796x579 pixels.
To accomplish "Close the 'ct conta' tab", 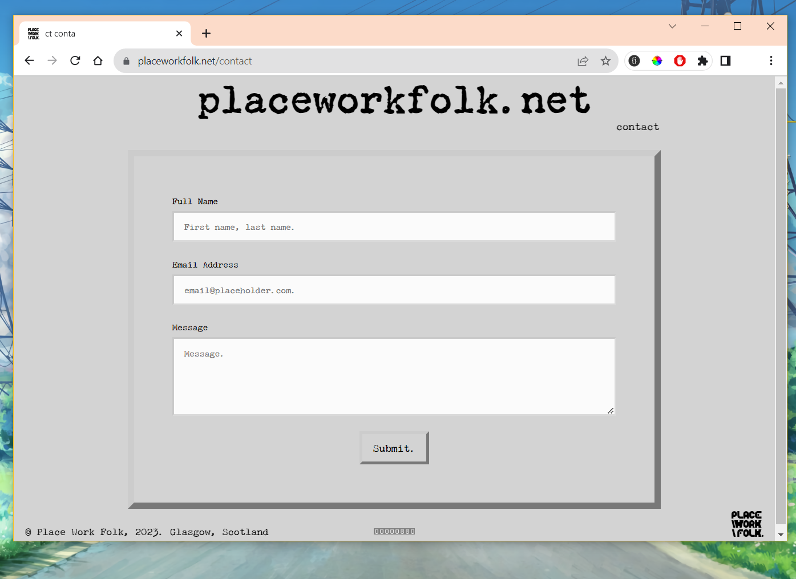I will [x=179, y=34].
